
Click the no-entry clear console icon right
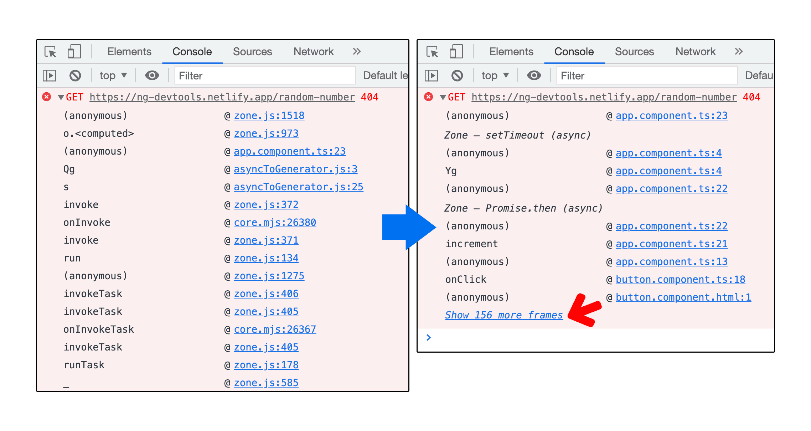[456, 75]
